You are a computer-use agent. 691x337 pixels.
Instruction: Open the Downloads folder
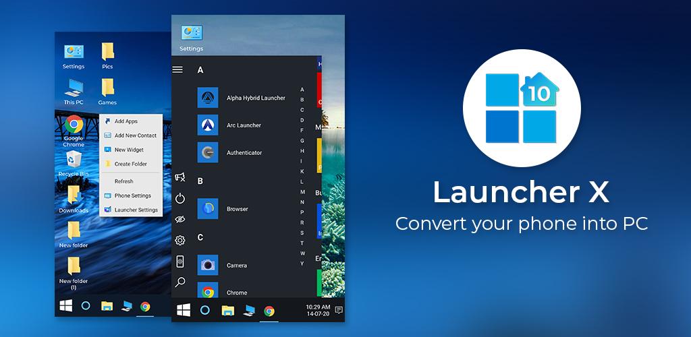(x=74, y=200)
